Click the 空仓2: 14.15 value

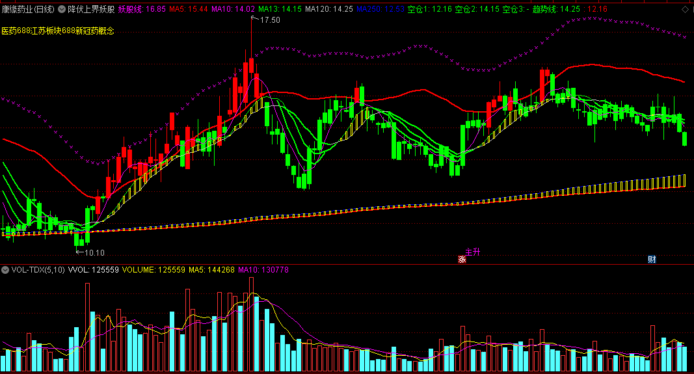coord(477,9)
